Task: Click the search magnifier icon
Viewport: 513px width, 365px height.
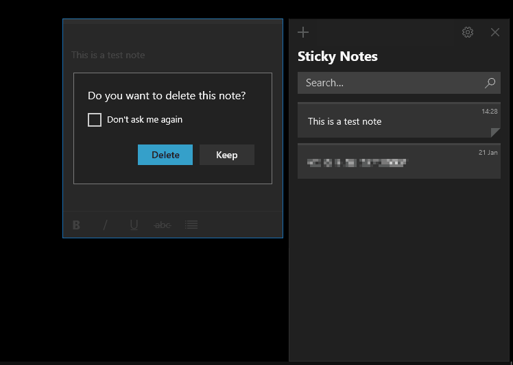Action: point(490,83)
